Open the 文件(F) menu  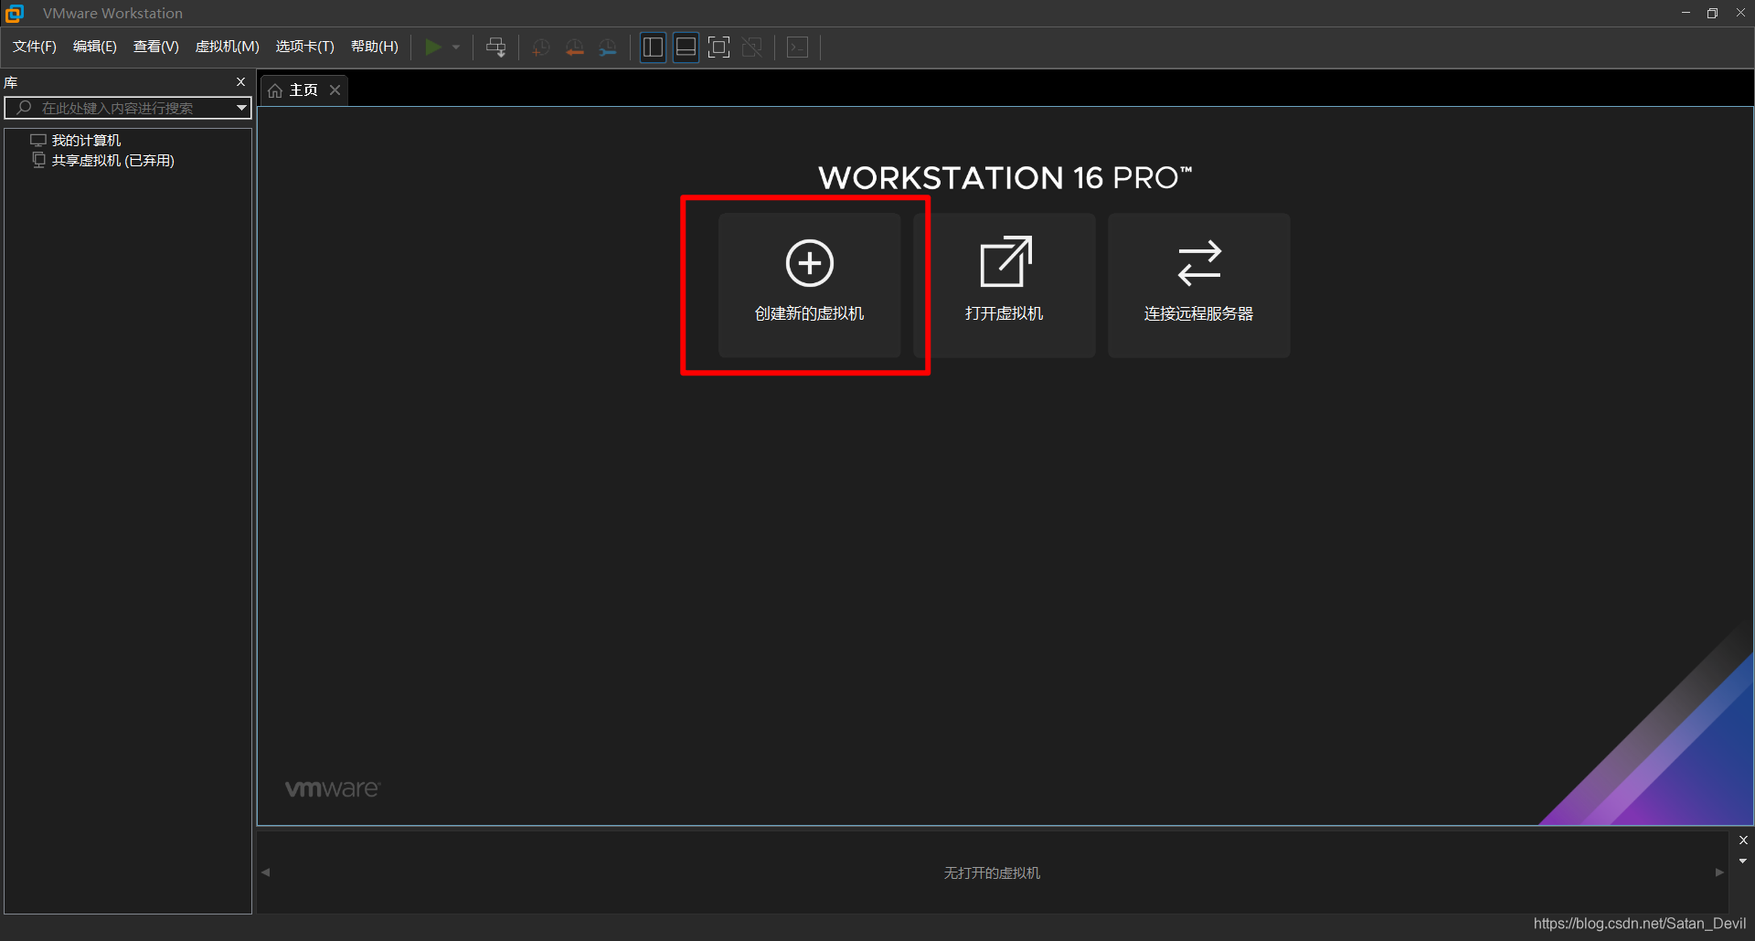[x=35, y=47]
